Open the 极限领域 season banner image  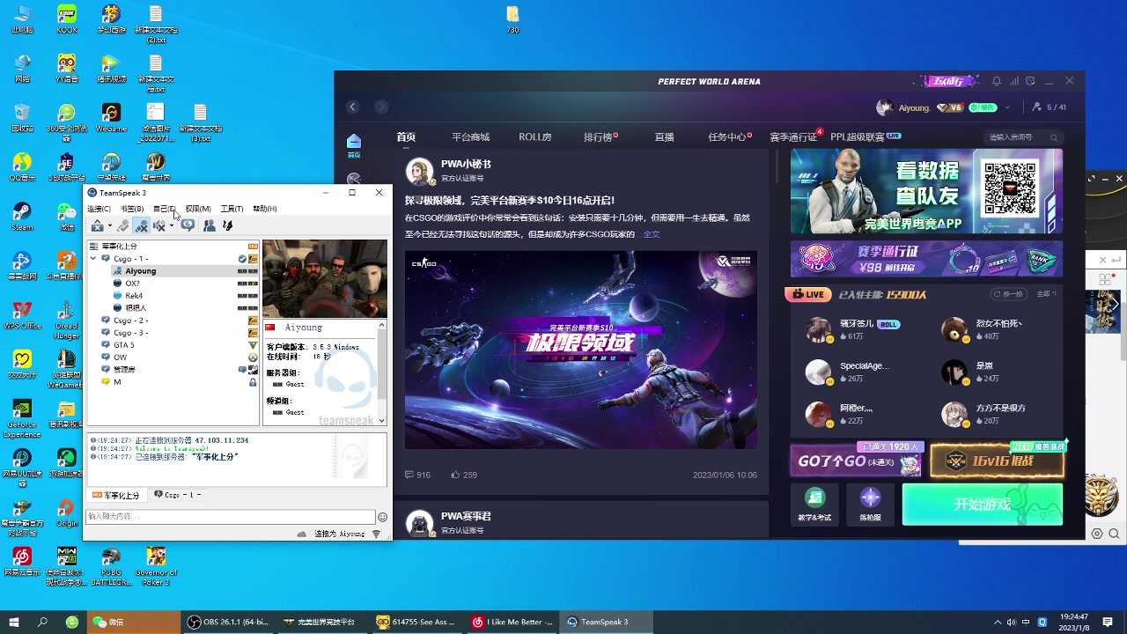click(581, 350)
